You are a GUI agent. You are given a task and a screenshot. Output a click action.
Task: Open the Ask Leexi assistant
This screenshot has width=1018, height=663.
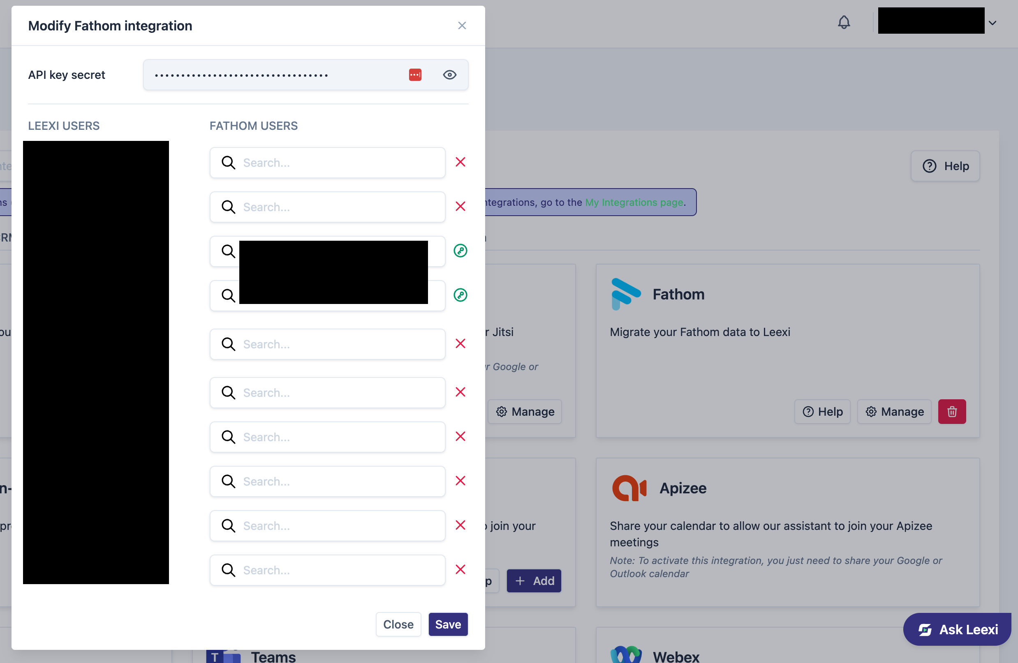click(957, 629)
